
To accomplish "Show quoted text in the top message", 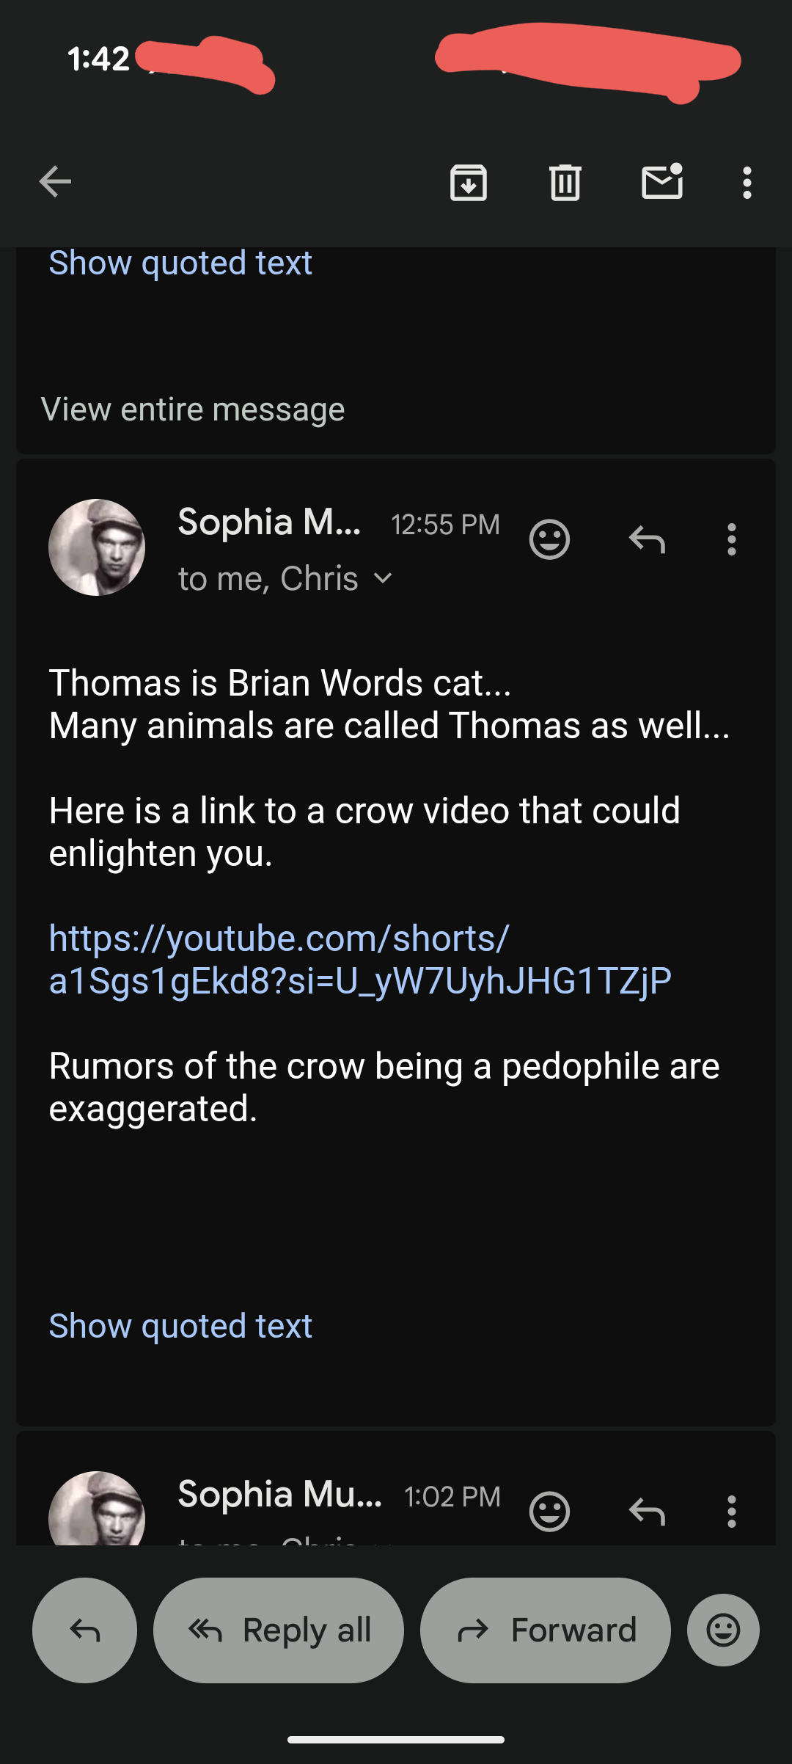I will coord(180,263).
